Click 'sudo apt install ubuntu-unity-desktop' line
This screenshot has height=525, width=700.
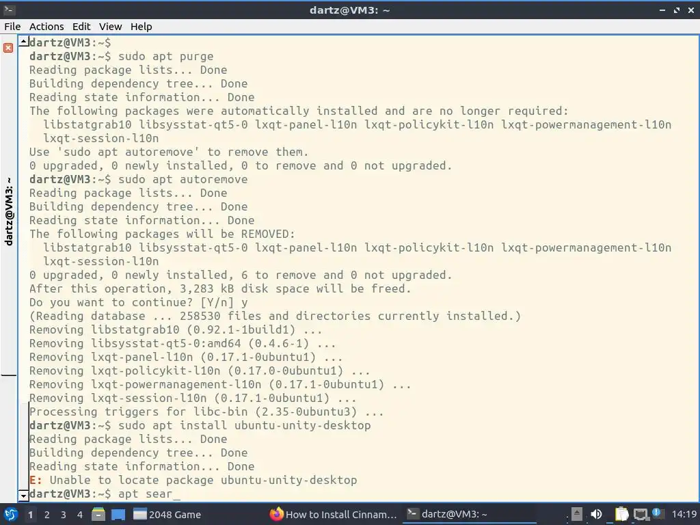click(x=200, y=425)
